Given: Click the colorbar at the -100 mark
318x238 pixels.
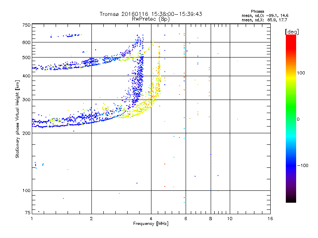Looking at the screenshot, I should tap(291, 165).
